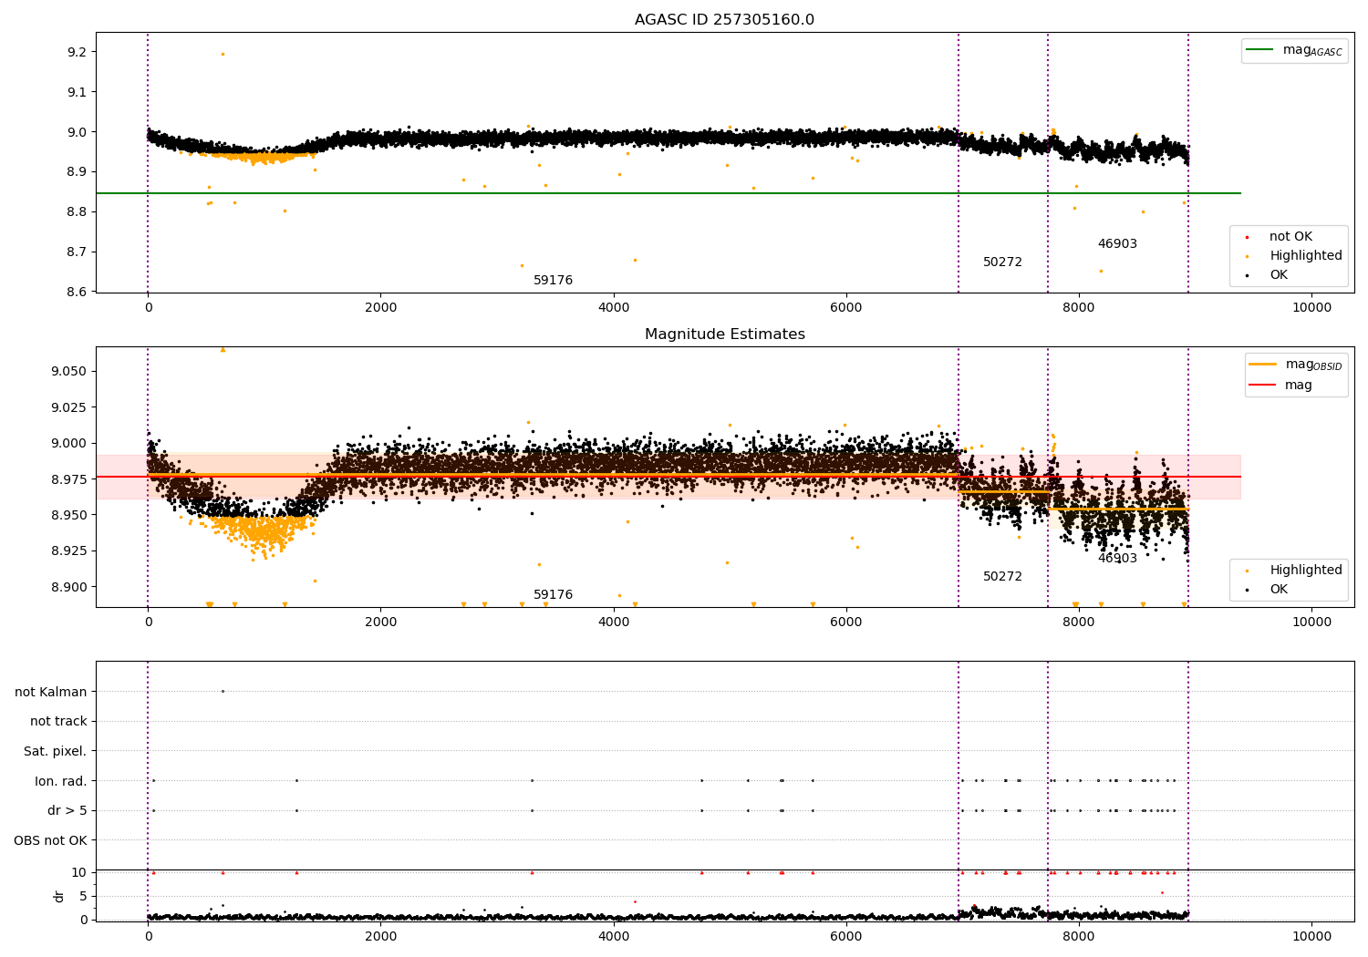Click the outlier point near 9.2 magnitude
The image size is (1368, 957).
(x=223, y=54)
